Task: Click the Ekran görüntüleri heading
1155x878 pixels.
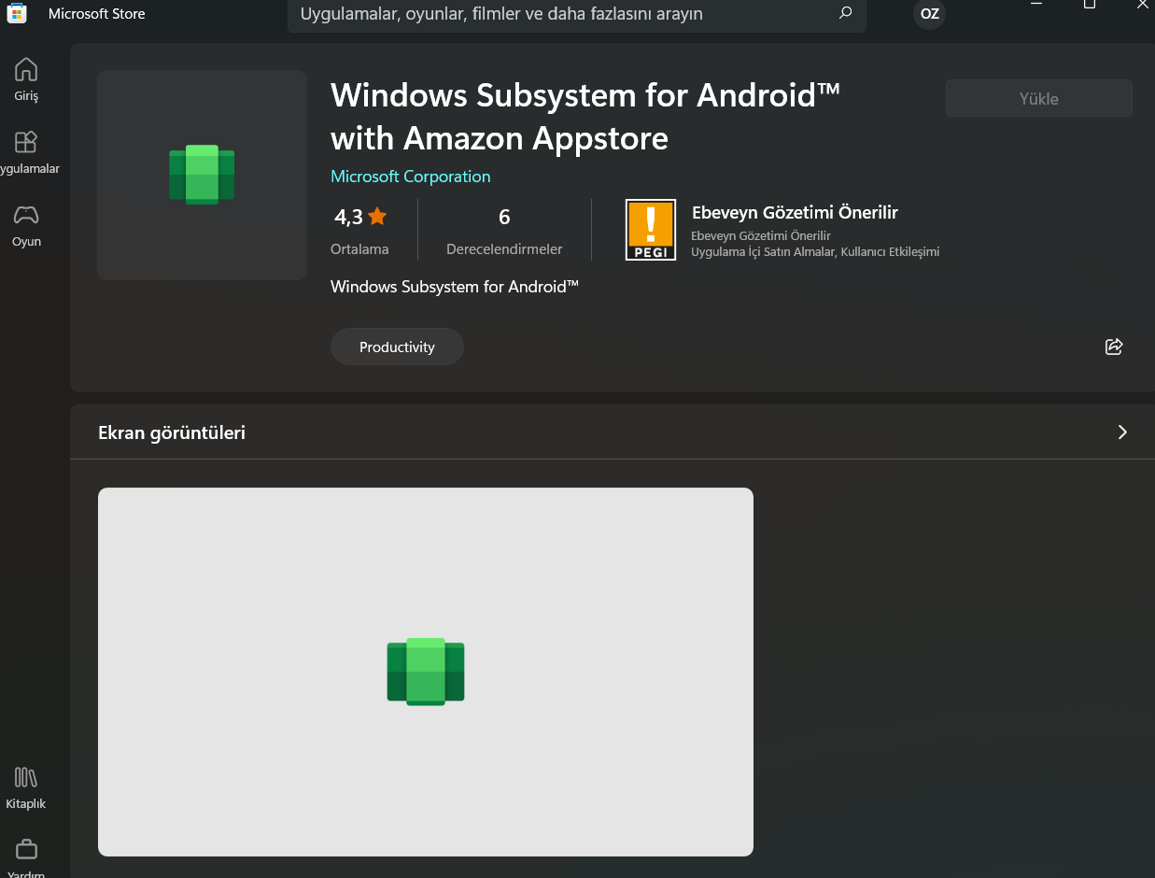Action: click(172, 432)
